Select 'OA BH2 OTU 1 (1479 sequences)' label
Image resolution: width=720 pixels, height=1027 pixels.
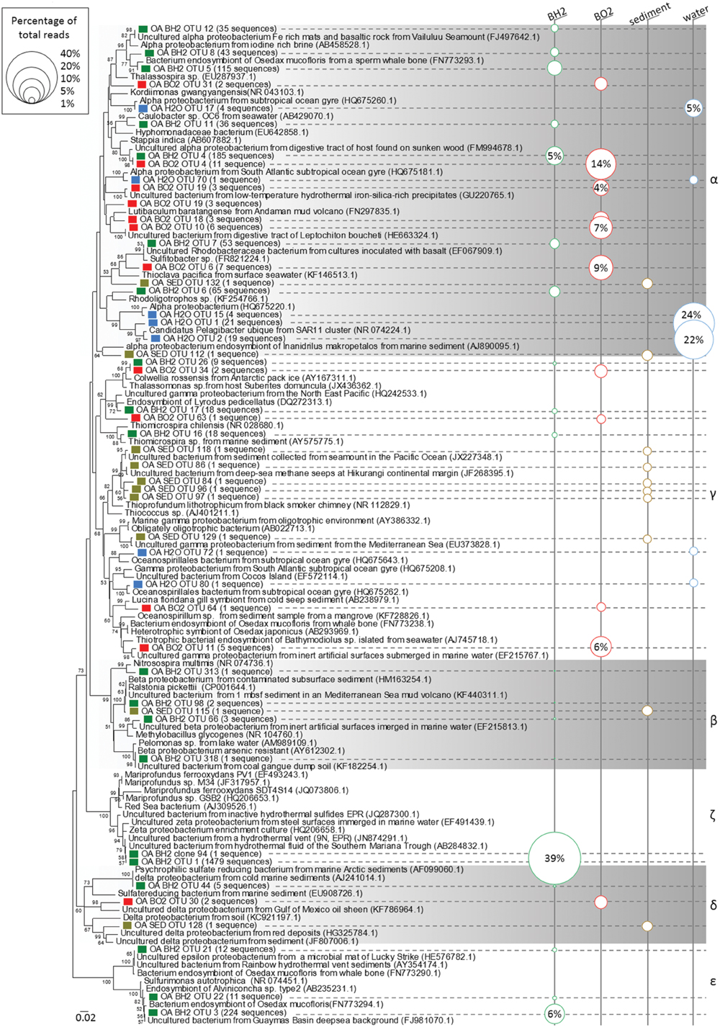(207, 861)
